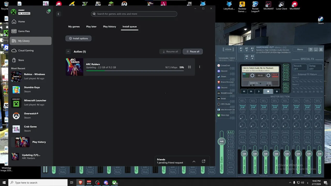Toggle Delay effect in Special FX
Screen dimensions: 331x186
pos(315,67)
